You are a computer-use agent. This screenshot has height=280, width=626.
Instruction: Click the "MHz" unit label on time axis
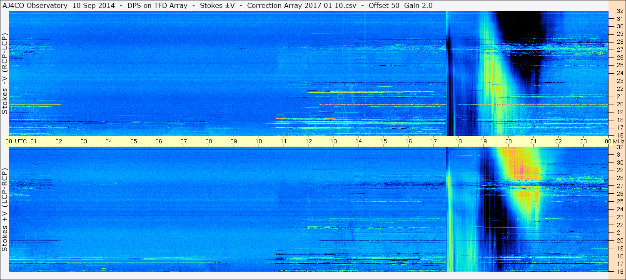coord(618,141)
